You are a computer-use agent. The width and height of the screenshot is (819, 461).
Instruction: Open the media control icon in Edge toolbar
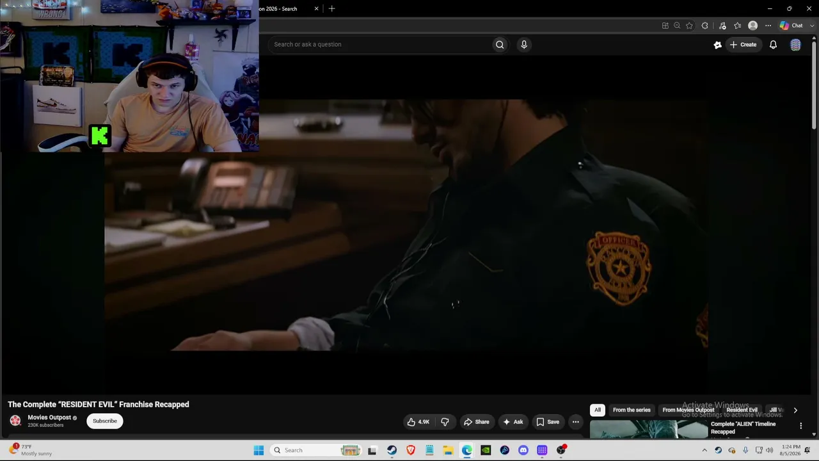point(722,26)
